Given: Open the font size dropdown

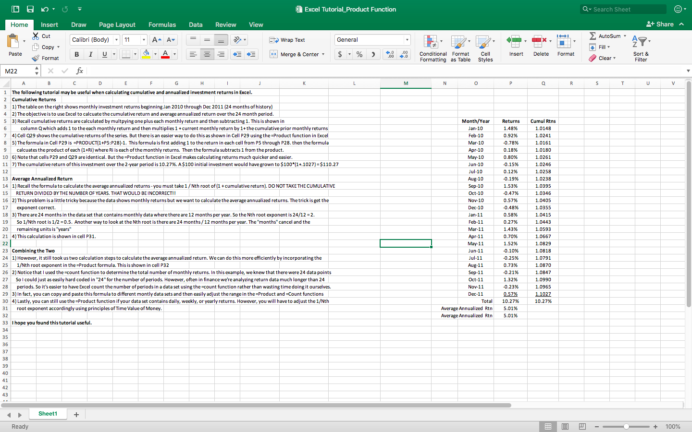Looking at the screenshot, I should (x=135, y=39).
